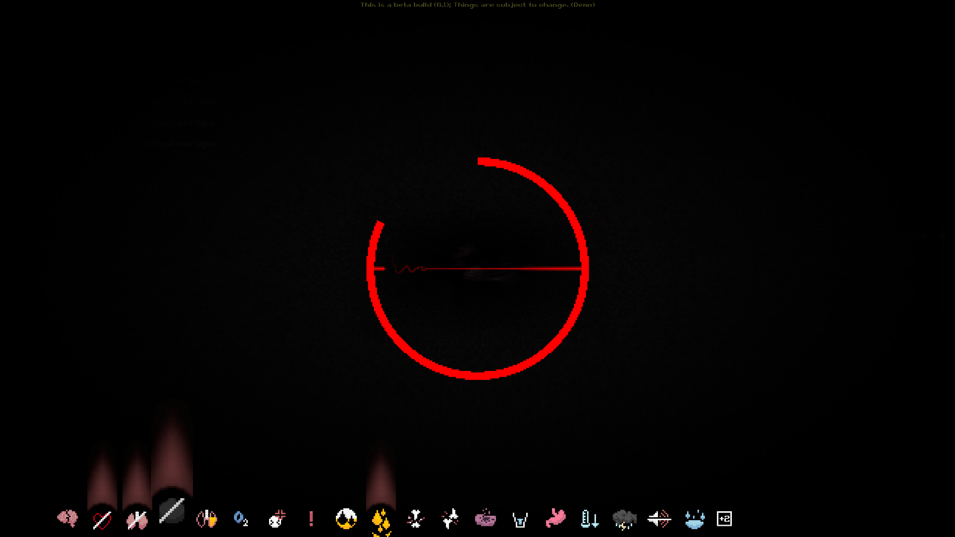Select the white-and-yellow circular gauge icon
Image resolution: width=955 pixels, height=537 pixels.
pyautogui.click(x=346, y=519)
